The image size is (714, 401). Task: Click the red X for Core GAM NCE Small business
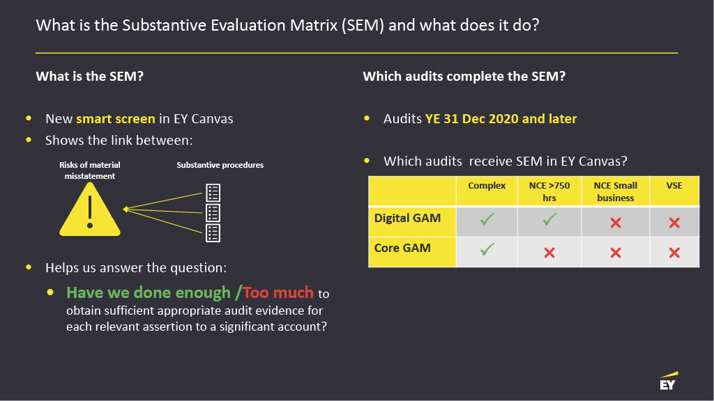616,253
